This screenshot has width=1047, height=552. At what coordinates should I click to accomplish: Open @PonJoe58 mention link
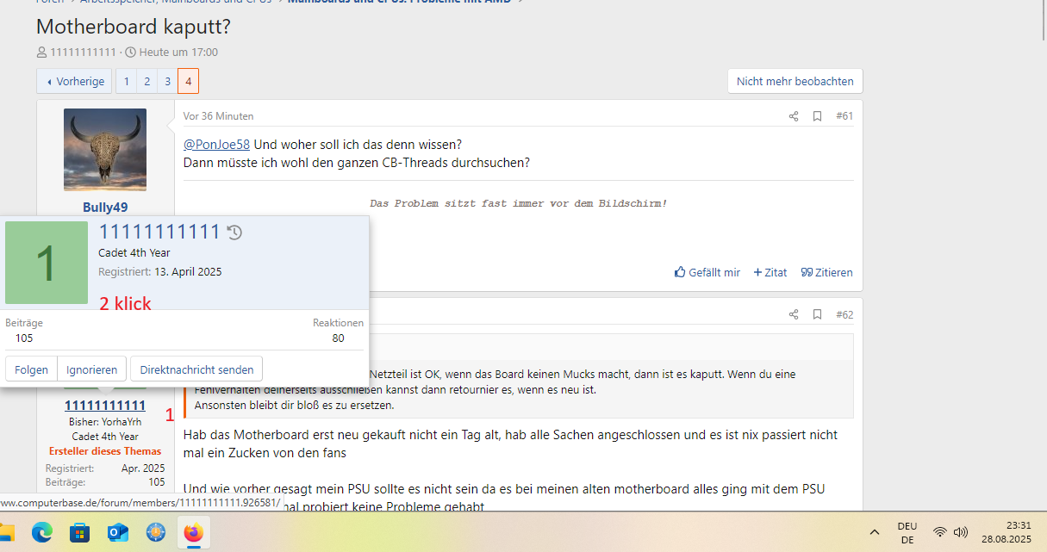coord(216,144)
